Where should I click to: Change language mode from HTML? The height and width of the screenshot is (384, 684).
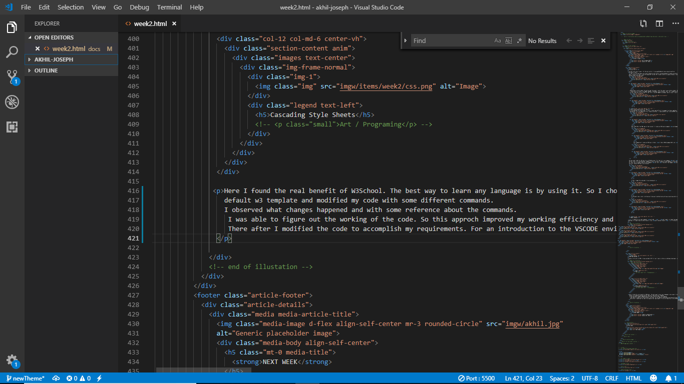click(633, 378)
